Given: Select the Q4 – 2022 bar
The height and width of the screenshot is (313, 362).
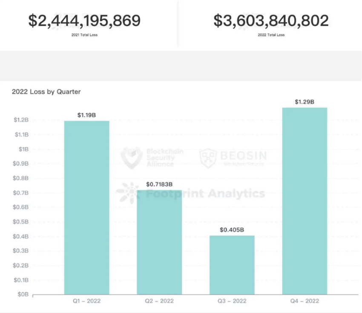Looking at the screenshot, I should tap(305, 201).
